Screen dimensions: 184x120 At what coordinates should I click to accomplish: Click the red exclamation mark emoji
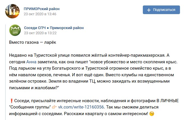12,101
